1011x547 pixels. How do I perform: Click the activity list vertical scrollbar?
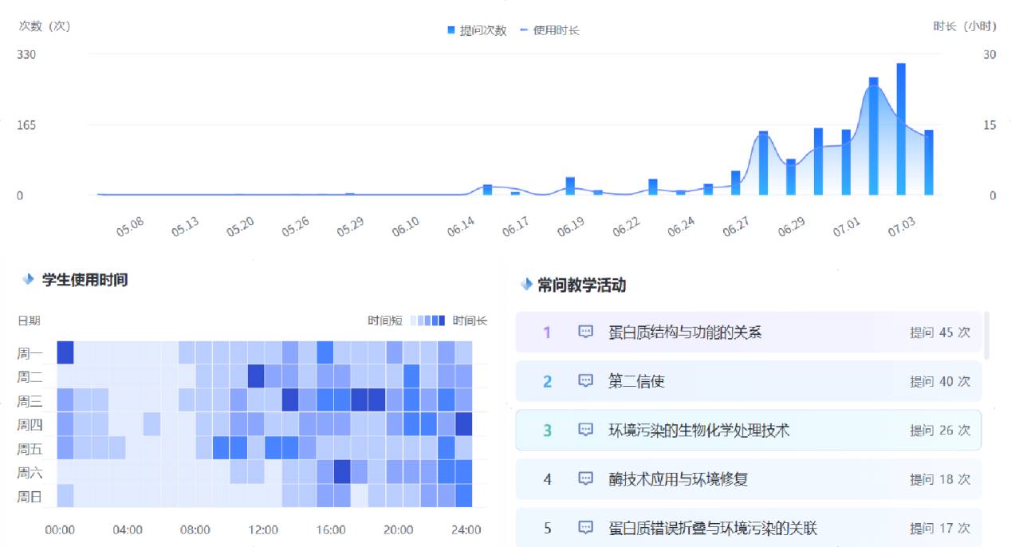click(987, 336)
